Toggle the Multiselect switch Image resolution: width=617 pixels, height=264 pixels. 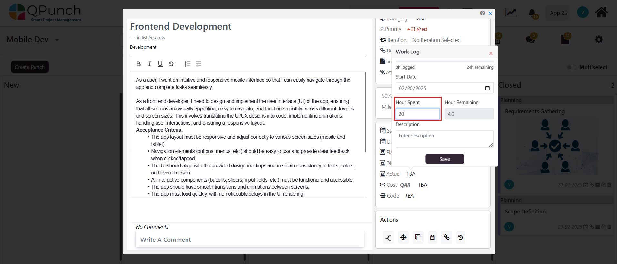(571, 67)
